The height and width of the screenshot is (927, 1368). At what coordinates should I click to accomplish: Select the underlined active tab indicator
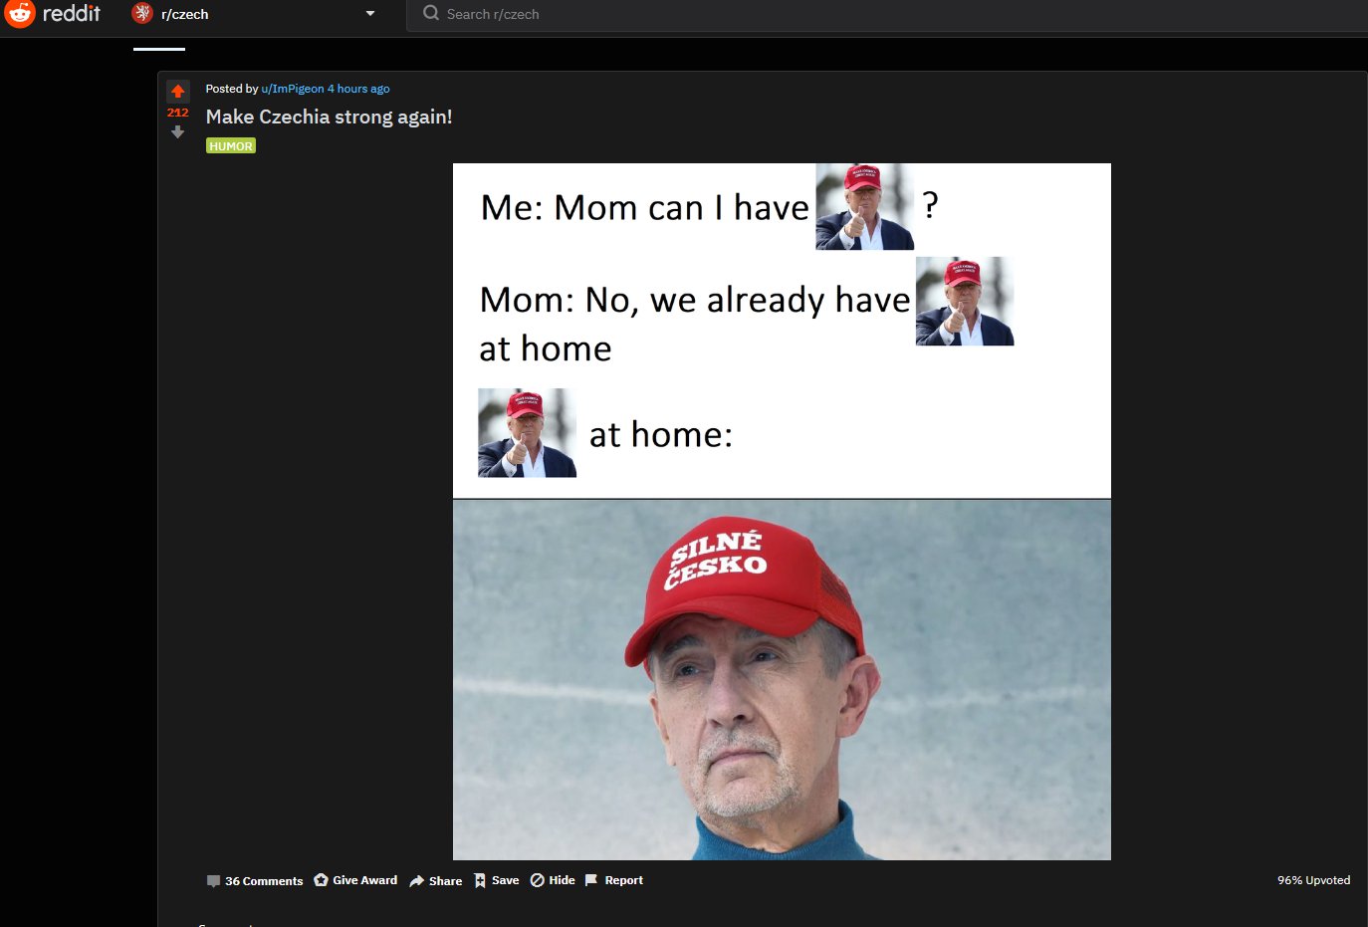pyautogui.click(x=159, y=48)
